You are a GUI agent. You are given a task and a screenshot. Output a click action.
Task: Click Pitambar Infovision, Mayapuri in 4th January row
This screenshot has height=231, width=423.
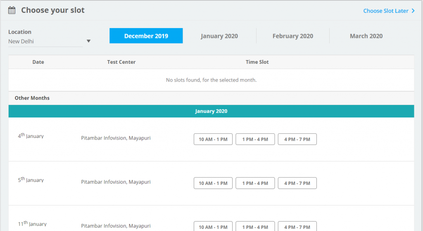coord(116,138)
